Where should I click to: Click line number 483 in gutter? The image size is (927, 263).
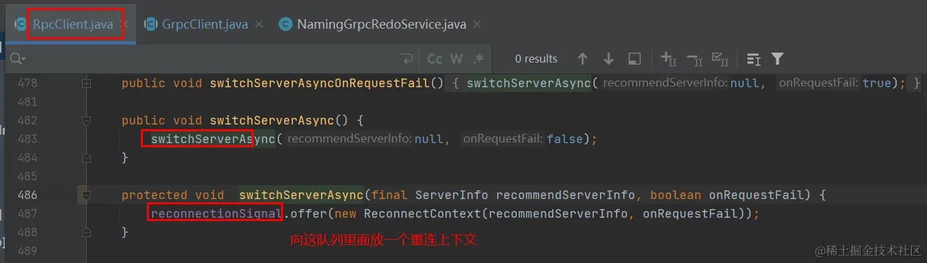[27, 139]
